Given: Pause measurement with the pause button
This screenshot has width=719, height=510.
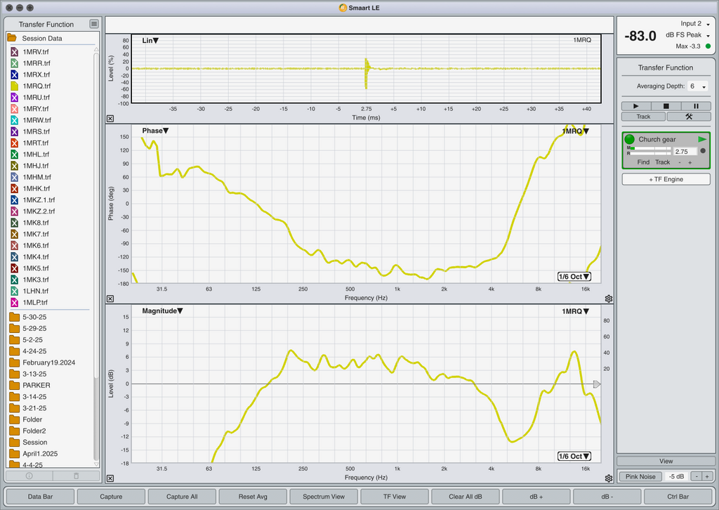Looking at the screenshot, I should [x=696, y=106].
